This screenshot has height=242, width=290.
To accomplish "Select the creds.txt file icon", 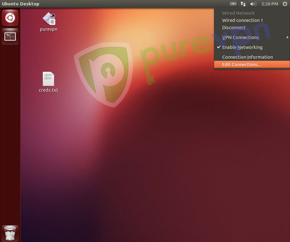I will pyautogui.click(x=49, y=79).
